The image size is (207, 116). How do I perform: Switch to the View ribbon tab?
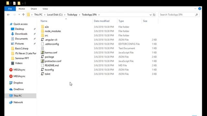[45, 9]
